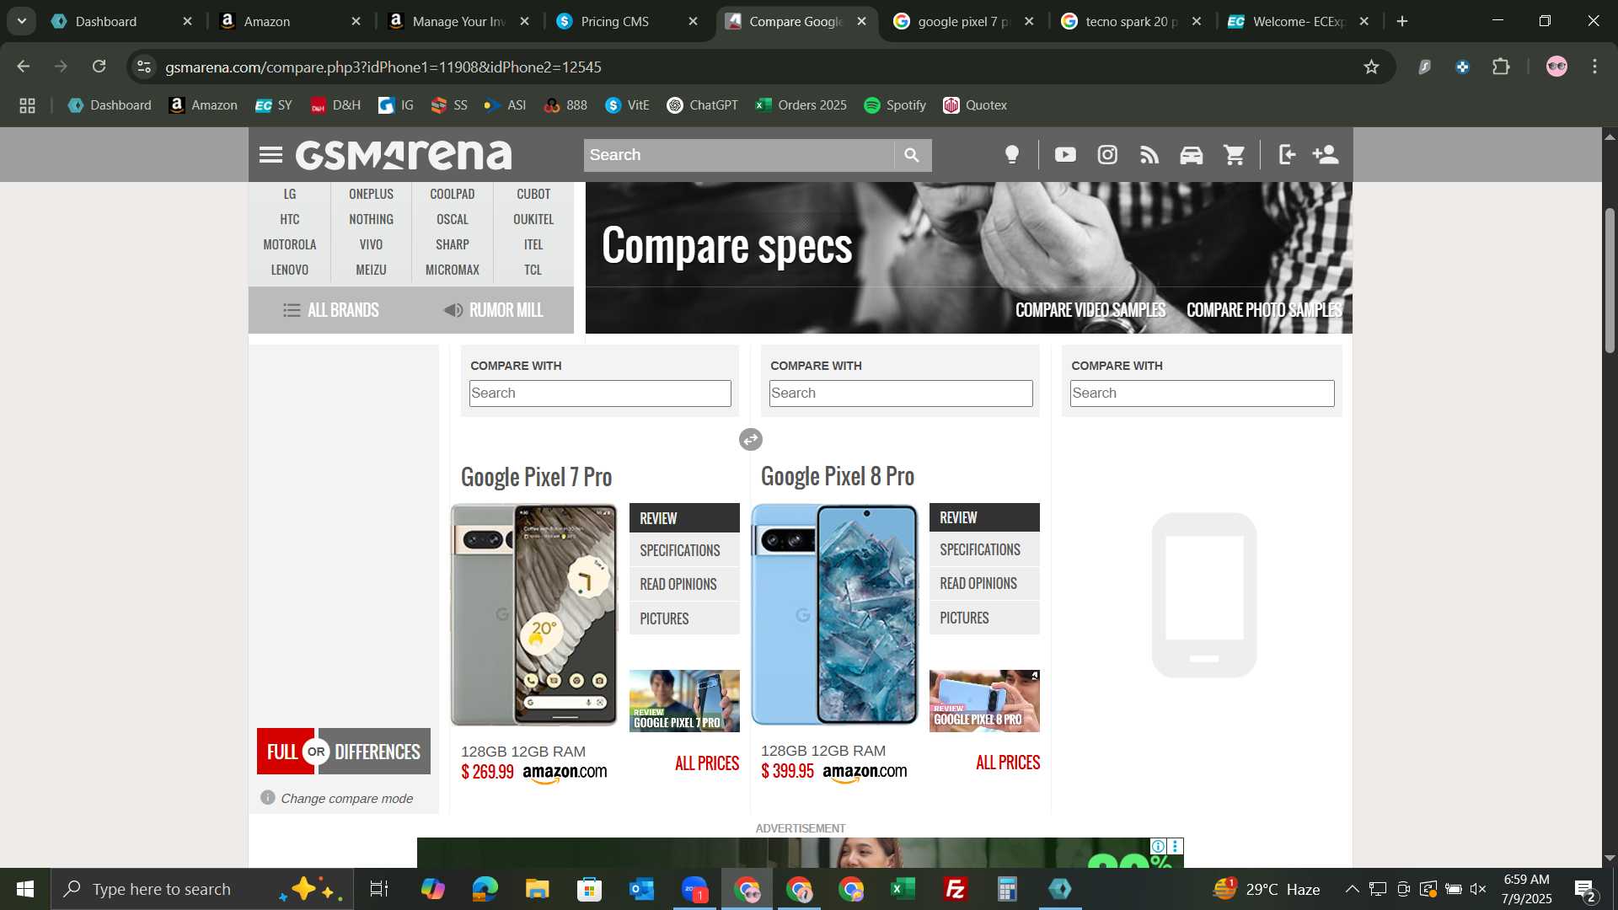The image size is (1618, 910).
Task: Switch to the Dashboard tab
Action: point(105,21)
